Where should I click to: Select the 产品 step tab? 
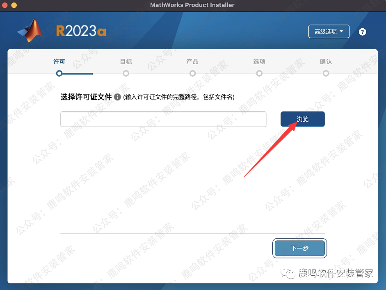pos(192,61)
